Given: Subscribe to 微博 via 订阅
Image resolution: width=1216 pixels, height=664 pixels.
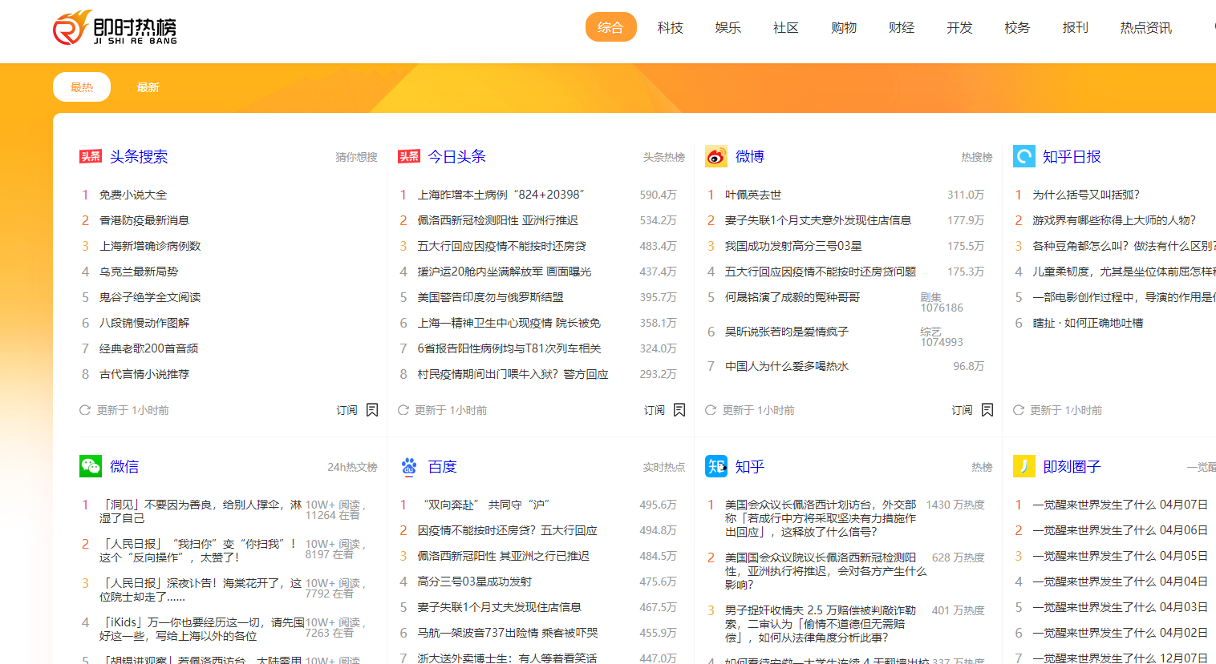Looking at the screenshot, I should (x=962, y=410).
